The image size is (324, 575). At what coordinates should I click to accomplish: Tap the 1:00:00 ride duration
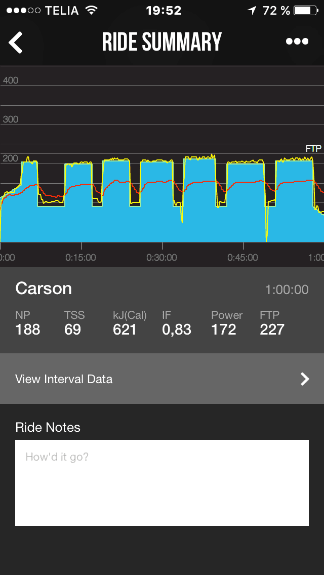tap(287, 290)
